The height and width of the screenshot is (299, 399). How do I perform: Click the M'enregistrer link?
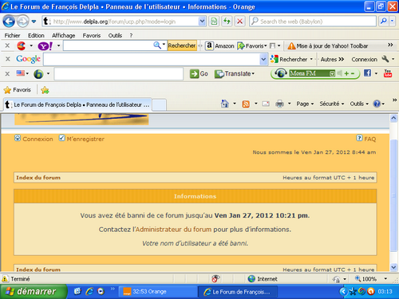click(85, 139)
